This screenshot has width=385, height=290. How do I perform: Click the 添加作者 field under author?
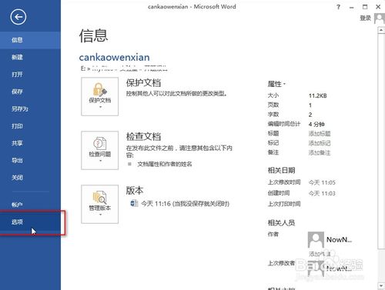[x=320, y=254]
